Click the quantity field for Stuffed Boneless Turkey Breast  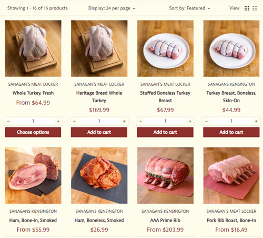[165, 121]
